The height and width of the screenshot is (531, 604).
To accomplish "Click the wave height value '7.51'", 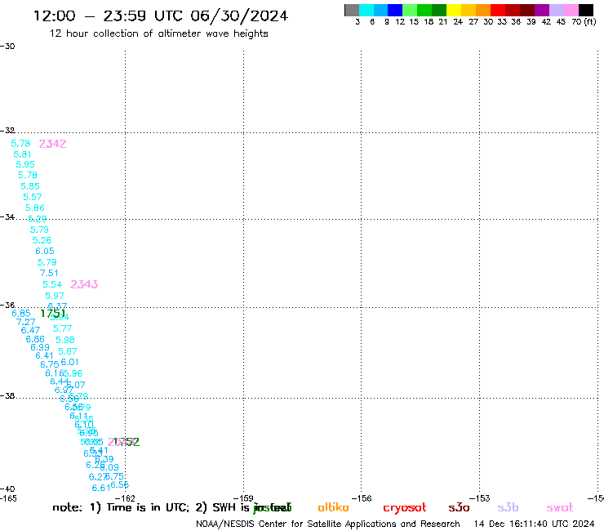I will pyautogui.click(x=49, y=273).
